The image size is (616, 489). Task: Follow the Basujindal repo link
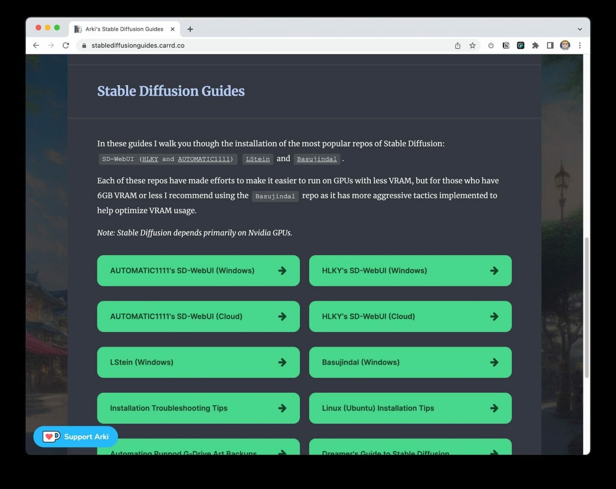(317, 159)
